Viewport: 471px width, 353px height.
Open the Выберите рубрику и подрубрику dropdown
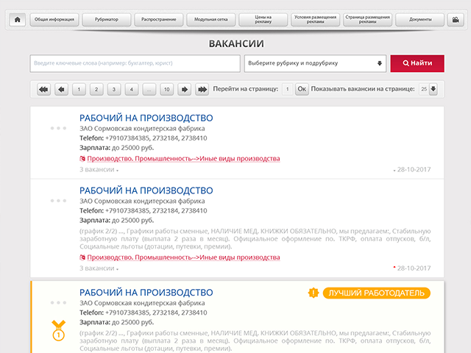(x=315, y=63)
